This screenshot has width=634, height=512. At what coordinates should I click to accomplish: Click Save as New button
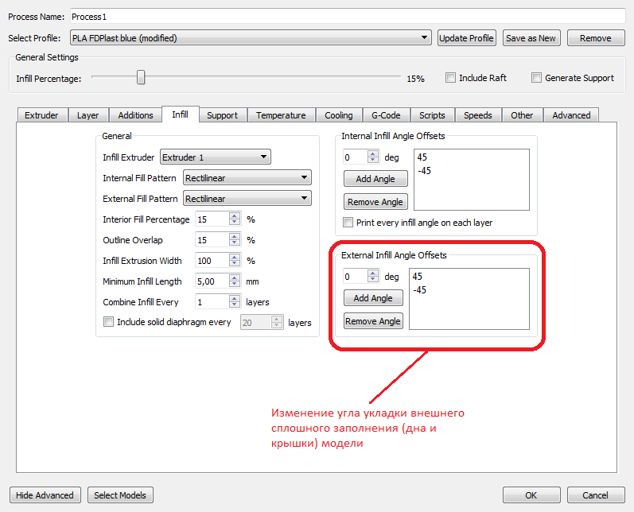531,38
